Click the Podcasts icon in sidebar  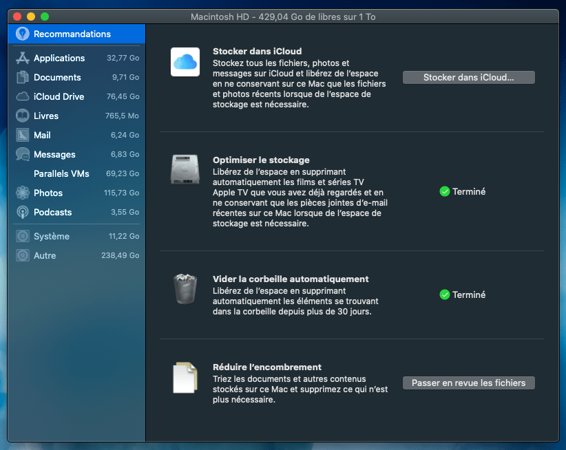(22, 213)
